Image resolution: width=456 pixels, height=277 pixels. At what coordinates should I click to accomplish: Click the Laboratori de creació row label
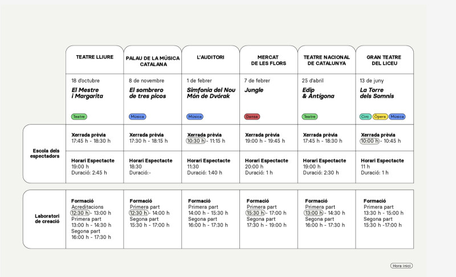(46, 218)
